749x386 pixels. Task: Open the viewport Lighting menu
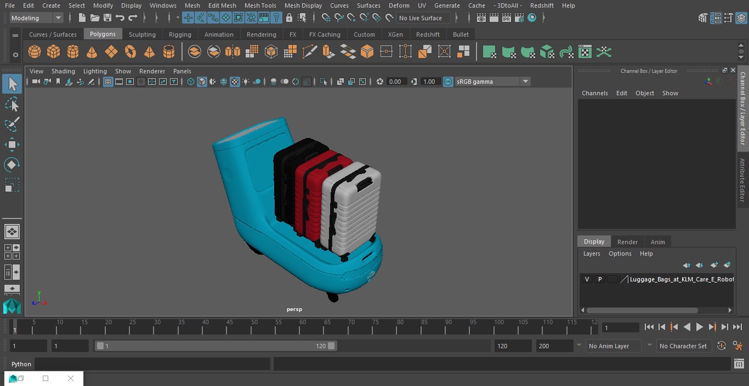click(95, 71)
